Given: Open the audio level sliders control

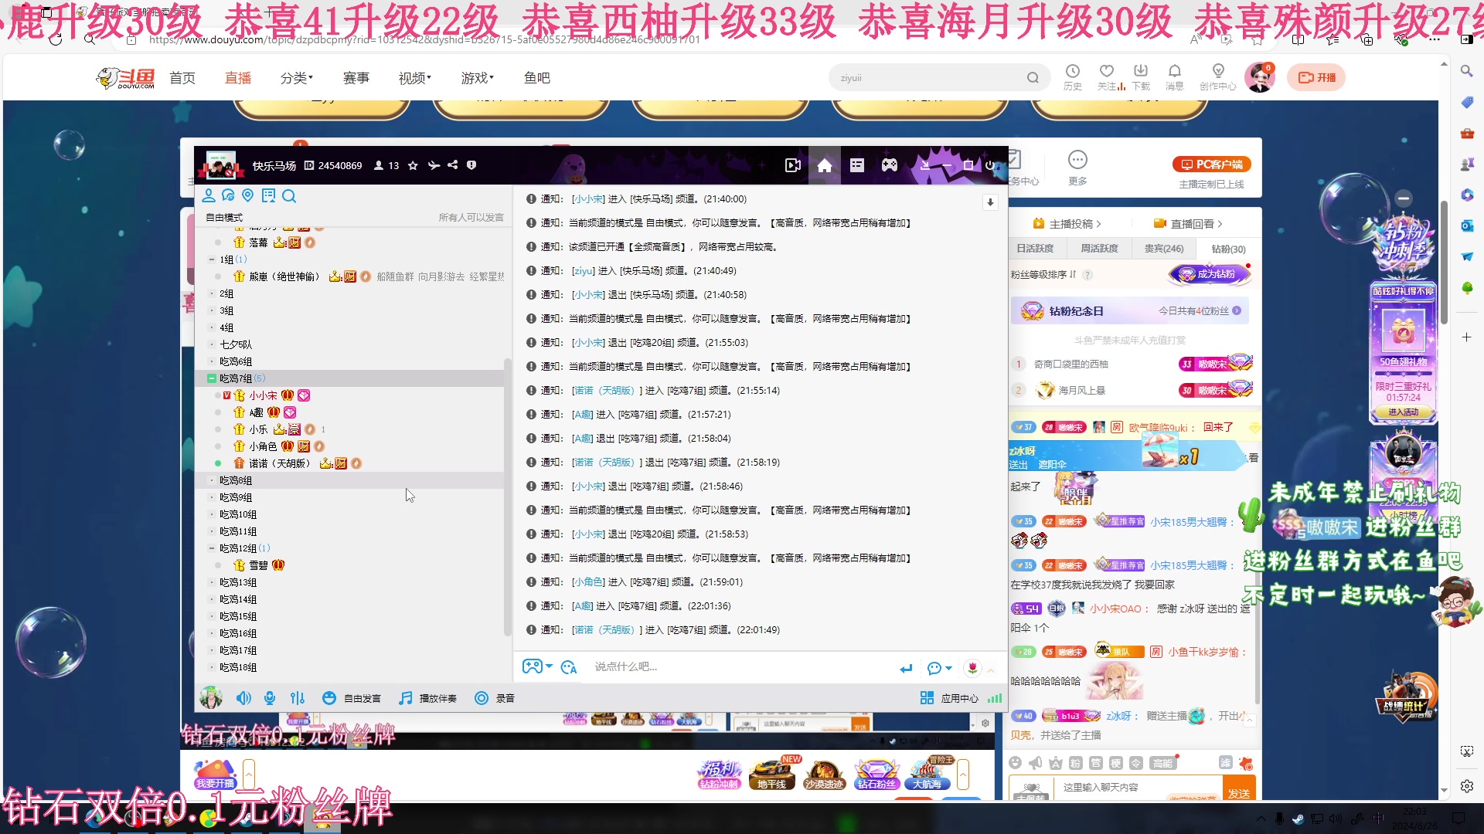Looking at the screenshot, I should point(298,697).
